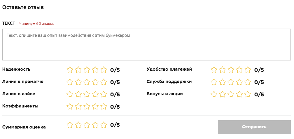Select five stars for Линия в лайве
Image resolution: width=294 pixels, height=139 pixels.
104,94
